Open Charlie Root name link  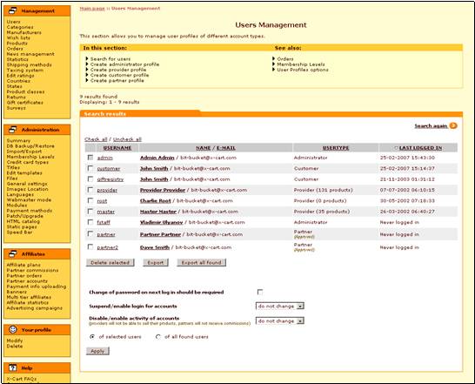pyautogui.click(x=156, y=200)
